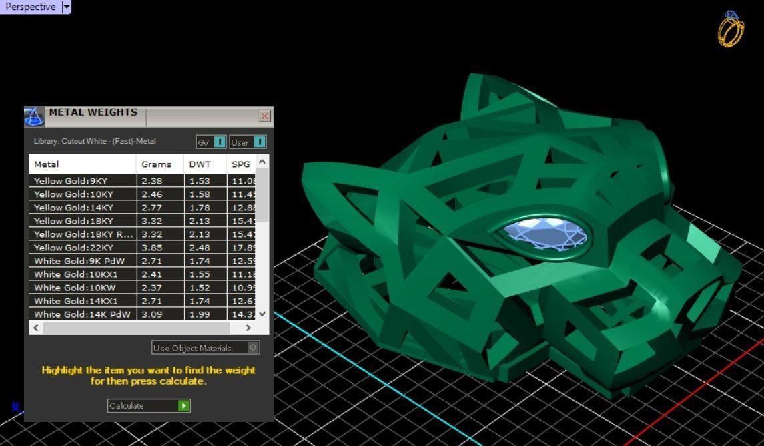Image resolution: width=764 pixels, height=446 pixels.
Task: Enable Use Object Materials option
Action: pyautogui.click(x=206, y=348)
